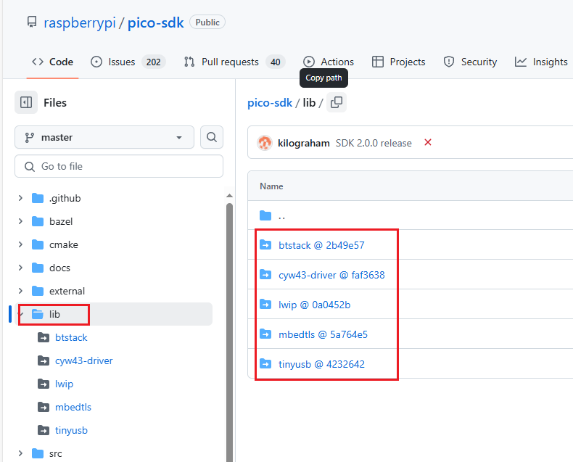Open the master branch dropdown
This screenshot has width=573, height=462.
coord(104,137)
